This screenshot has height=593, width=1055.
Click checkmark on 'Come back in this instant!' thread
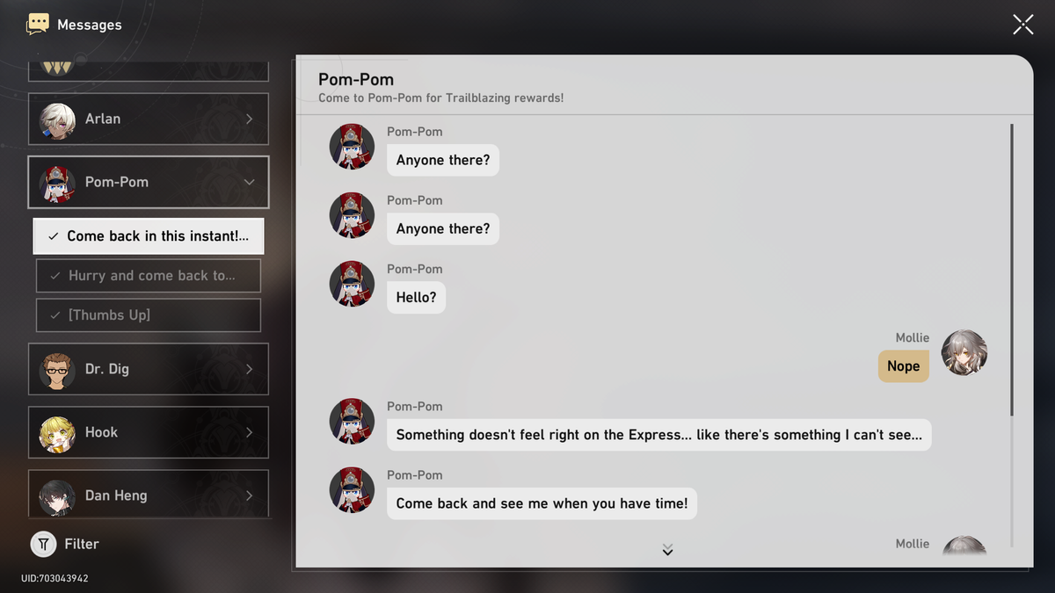click(x=54, y=236)
